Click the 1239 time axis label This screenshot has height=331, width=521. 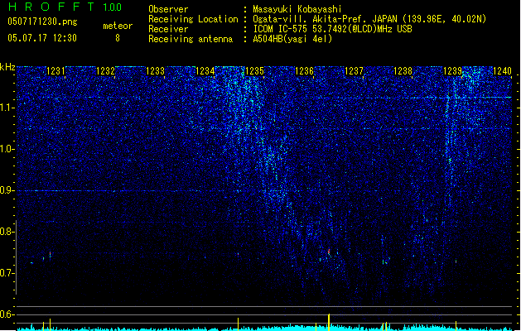[x=452, y=71]
